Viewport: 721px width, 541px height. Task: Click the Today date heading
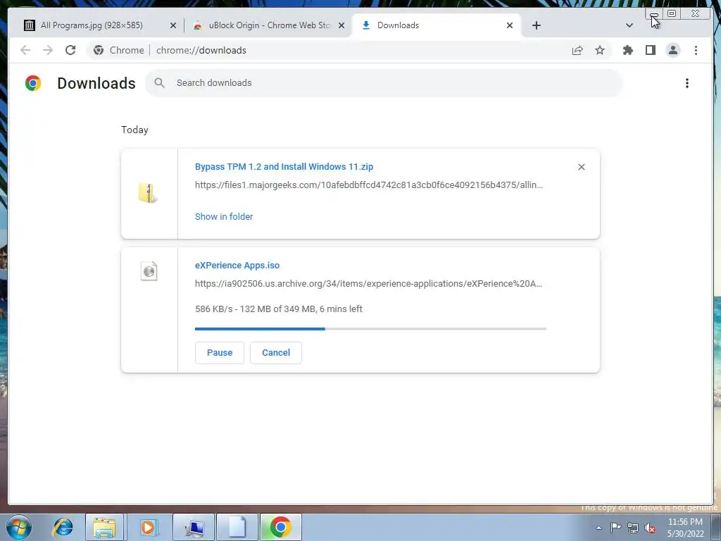(134, 130)
